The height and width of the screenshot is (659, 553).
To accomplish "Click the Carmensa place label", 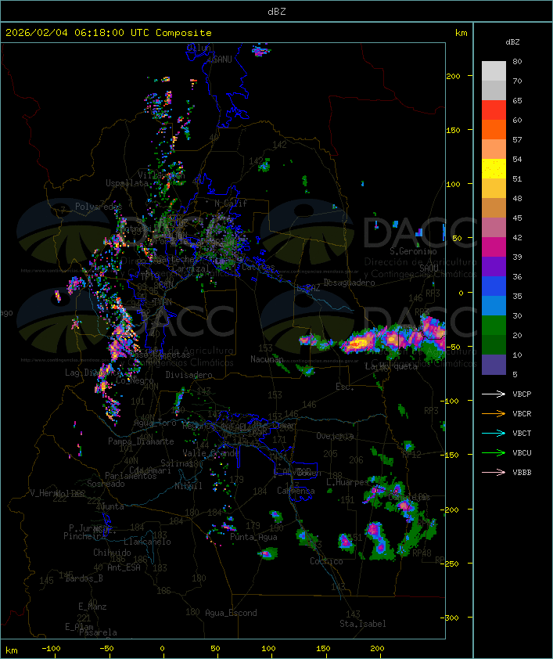I will coord(296,491).
